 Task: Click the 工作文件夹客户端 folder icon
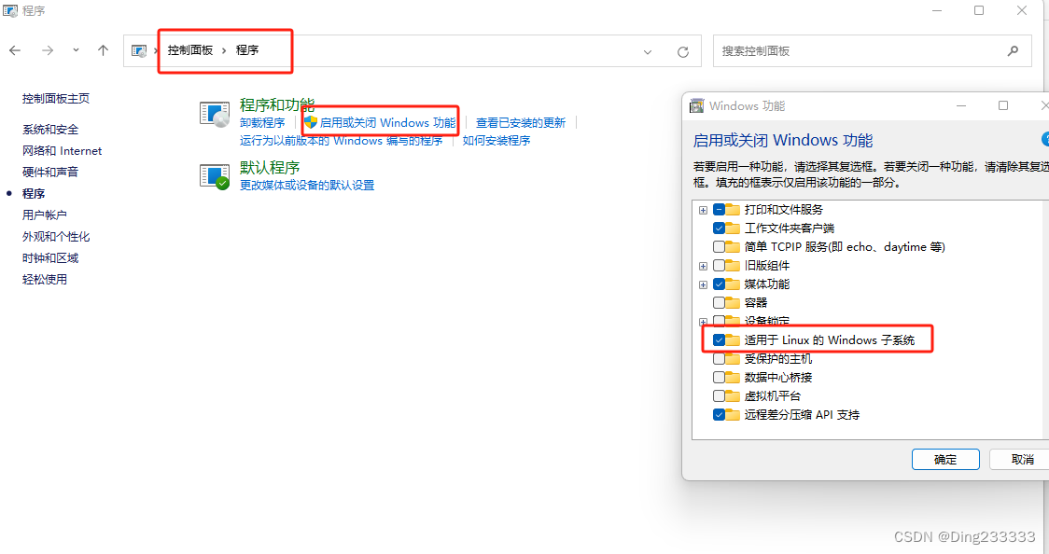pos(733,228)
